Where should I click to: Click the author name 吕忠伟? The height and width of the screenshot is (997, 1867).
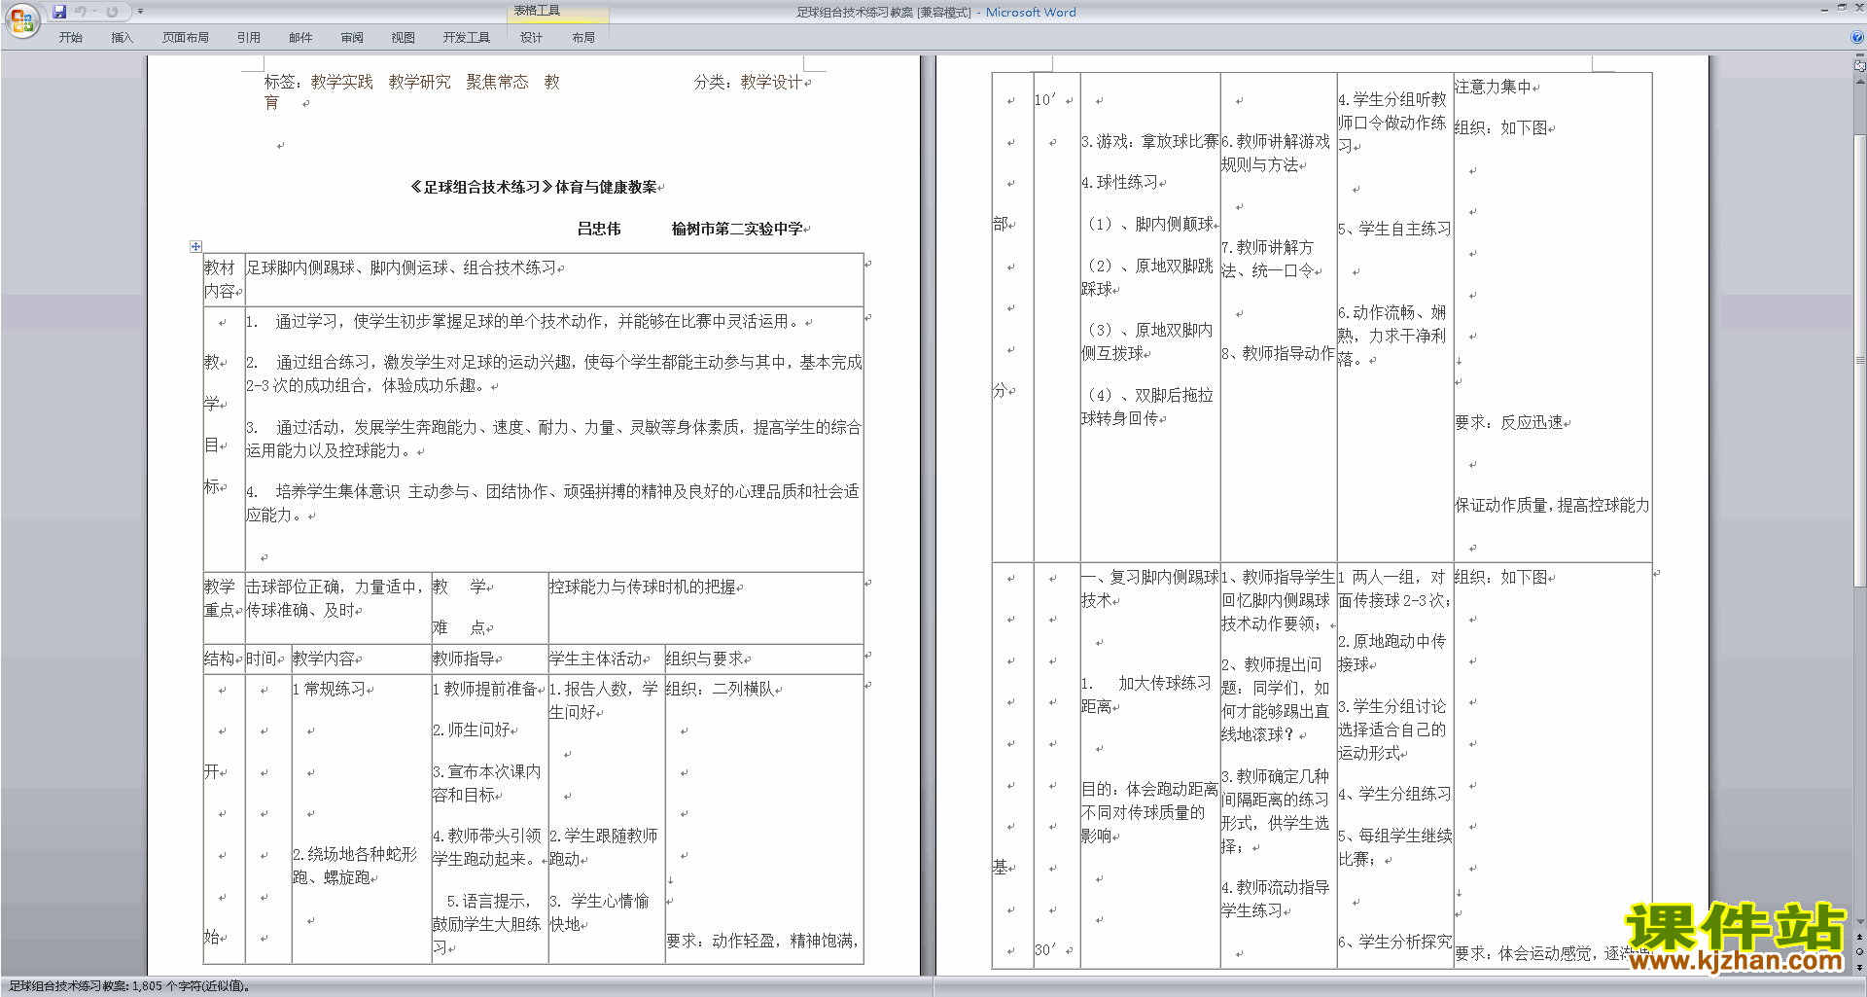point(599,229)
